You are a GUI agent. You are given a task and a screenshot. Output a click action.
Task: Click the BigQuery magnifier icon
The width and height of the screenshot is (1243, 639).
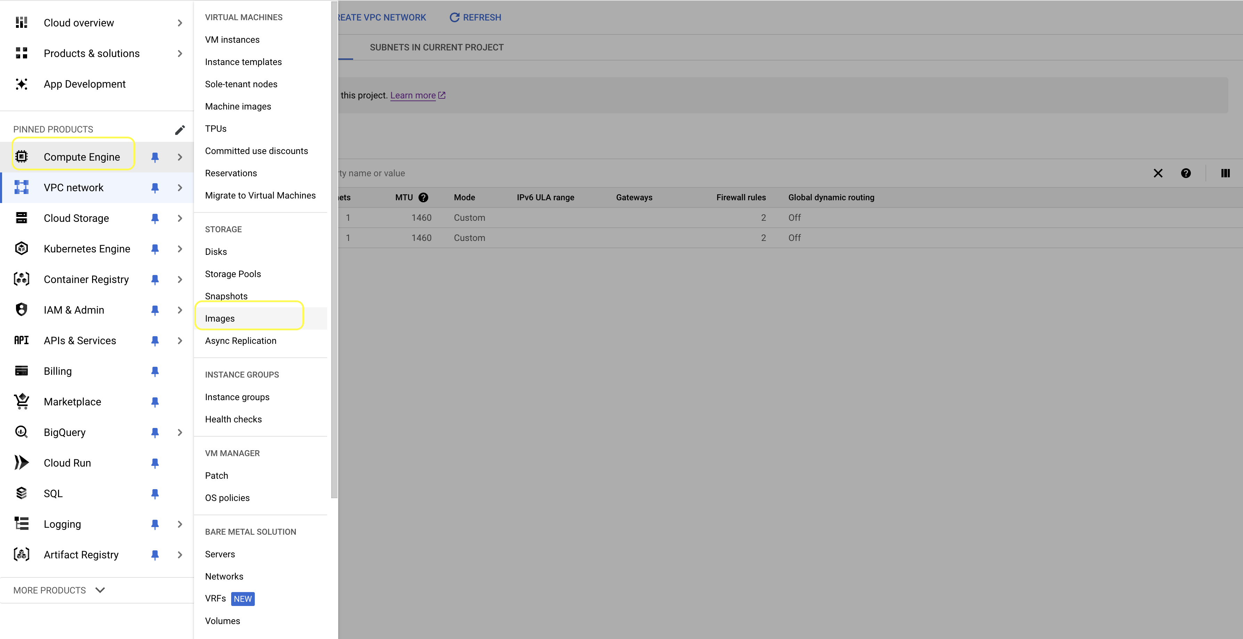coord(21,432)
